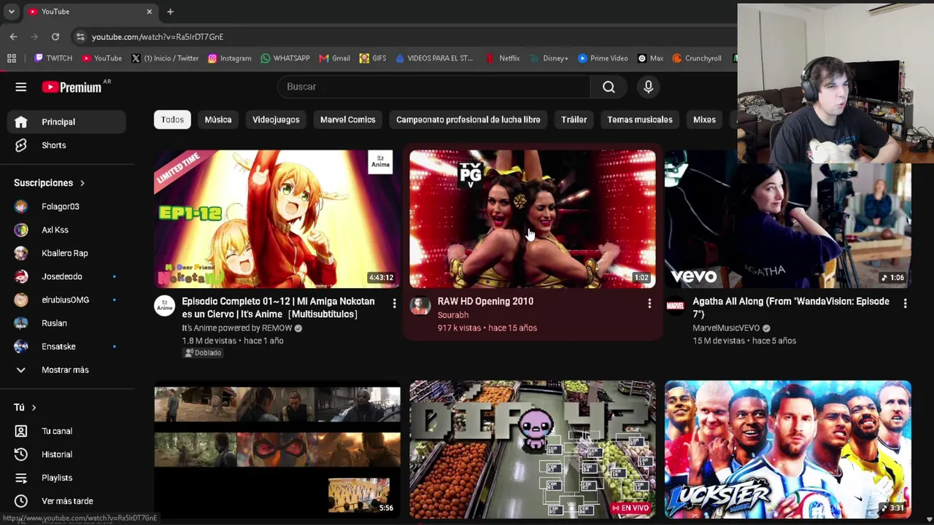This screenshot has height=525, width=934.
Task: Select the Videojuegos filter chip
Action: 276,120
